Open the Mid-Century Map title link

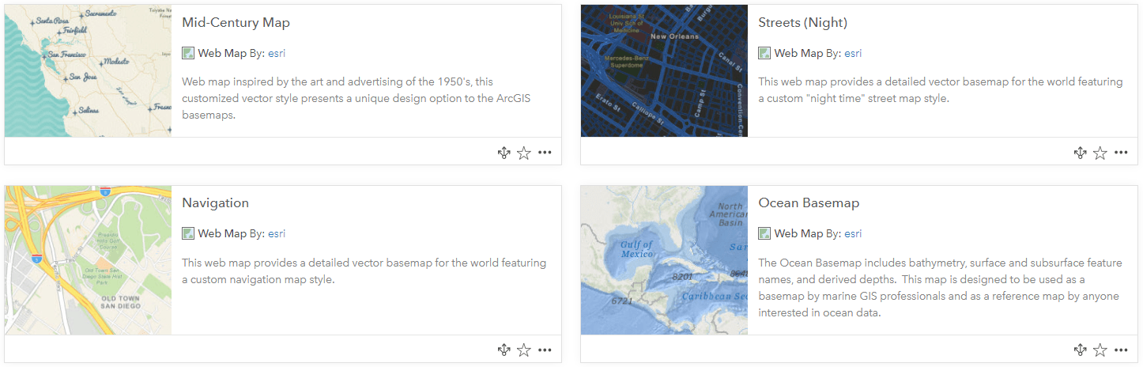click(x=236, y=22)
